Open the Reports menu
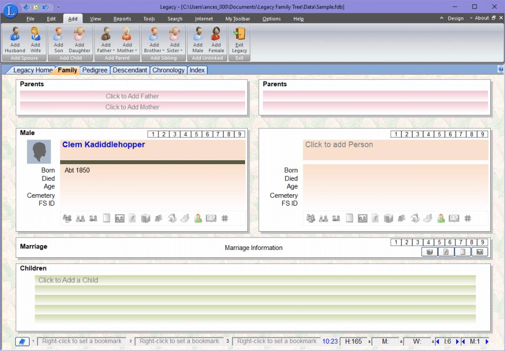The width and height of the screenshot is (505, 351). (122, 19)
